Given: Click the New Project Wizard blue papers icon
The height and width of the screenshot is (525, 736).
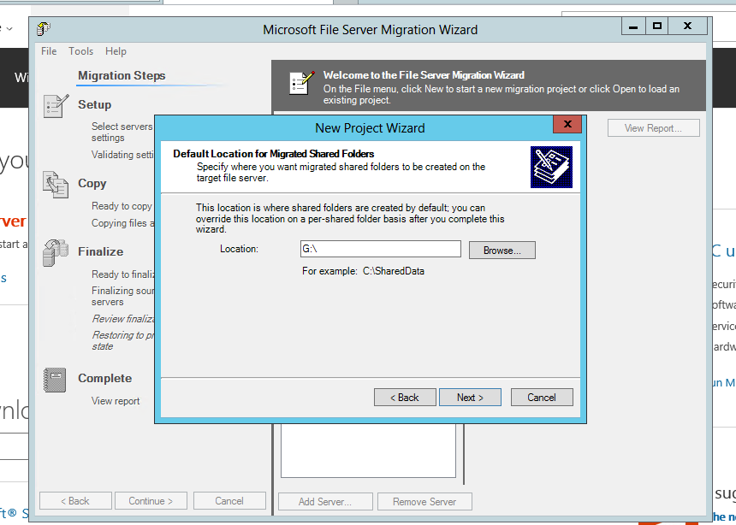Looking at the screenshot, I should coord(551,167).
